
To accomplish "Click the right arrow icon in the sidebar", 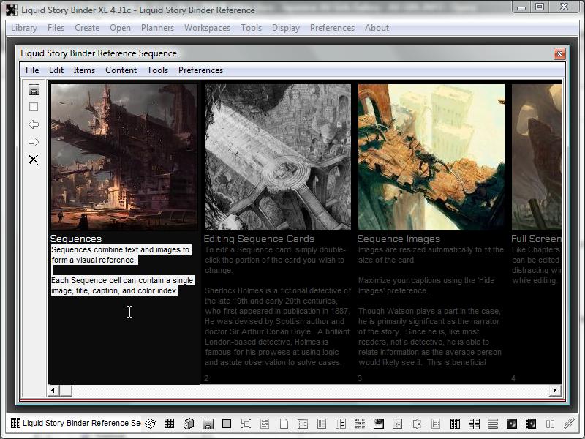I will pyautogui.click(x=34, y=142).
